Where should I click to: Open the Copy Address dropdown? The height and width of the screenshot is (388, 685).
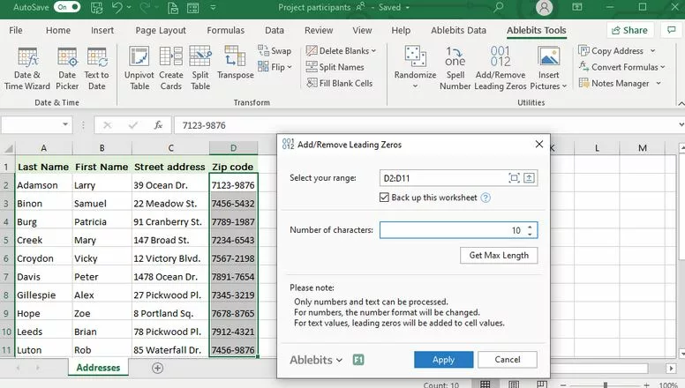[x=652, y=51]
